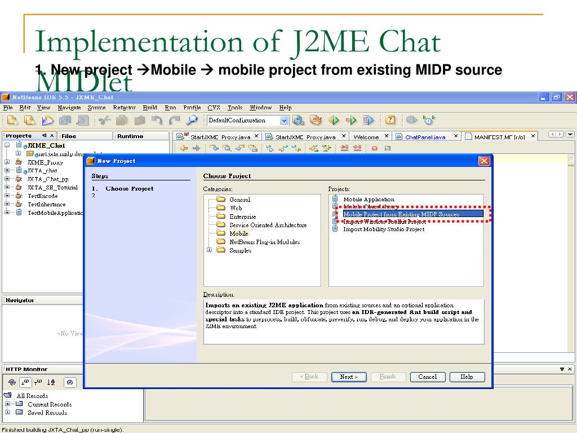Click the Next button in dialog
The height and width of the screenshot is (433, 577).
click(348, 377)
